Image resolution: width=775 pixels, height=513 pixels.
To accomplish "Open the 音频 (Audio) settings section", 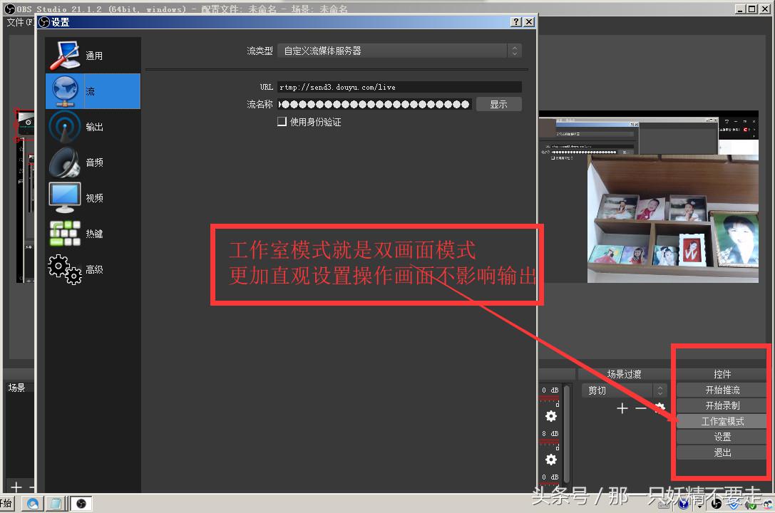I will pos(93,162).
